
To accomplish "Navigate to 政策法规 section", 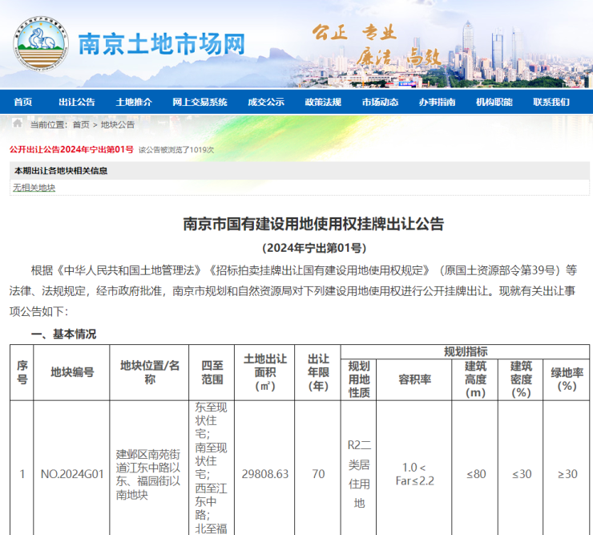I will (x=322, y=102).
